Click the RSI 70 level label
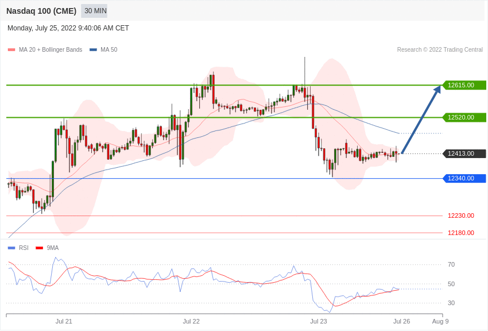 tap(451, 265)
